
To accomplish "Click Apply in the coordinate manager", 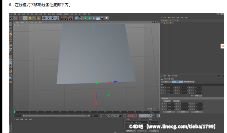I will (154, 131).
